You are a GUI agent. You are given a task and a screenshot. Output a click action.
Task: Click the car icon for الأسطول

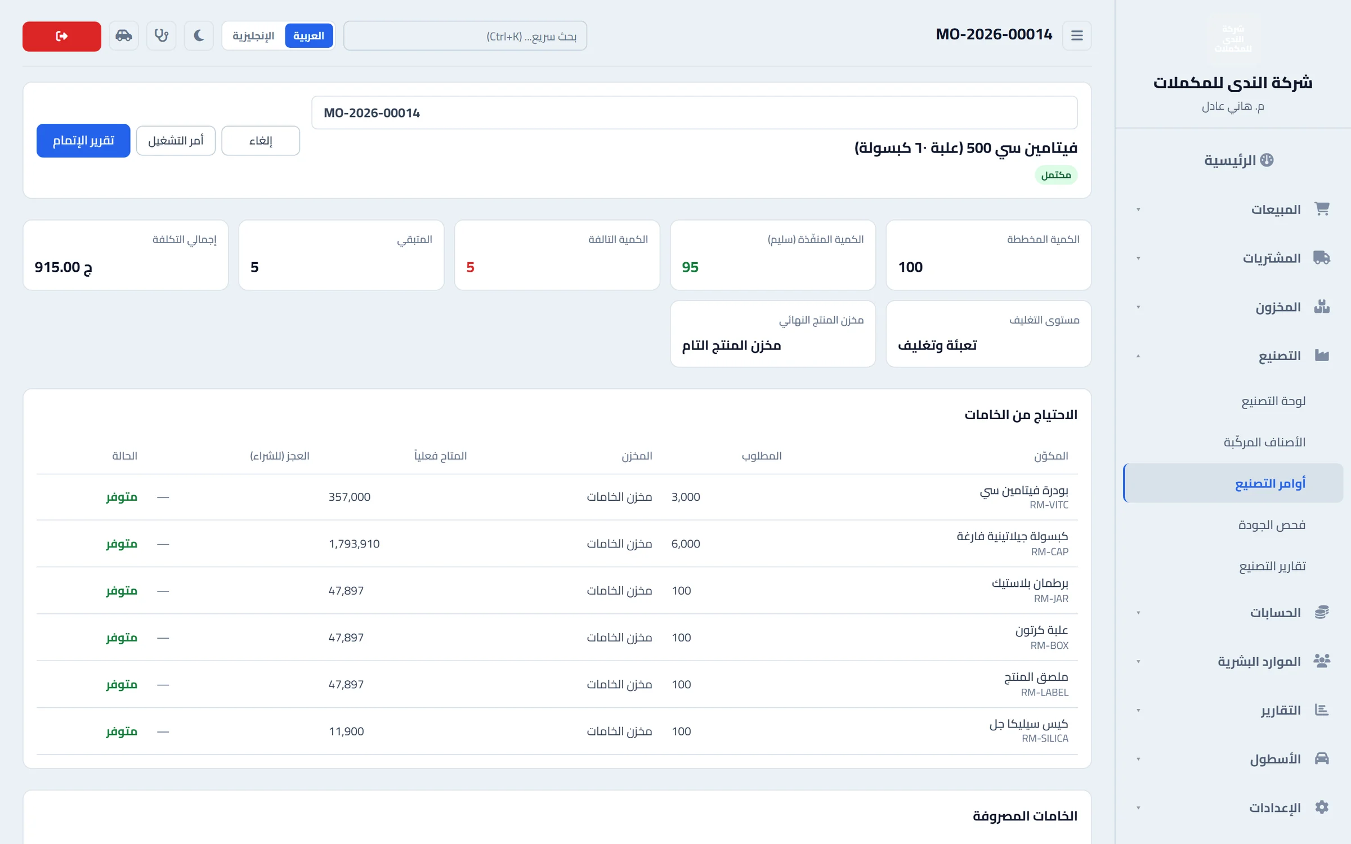point(1322,758)
